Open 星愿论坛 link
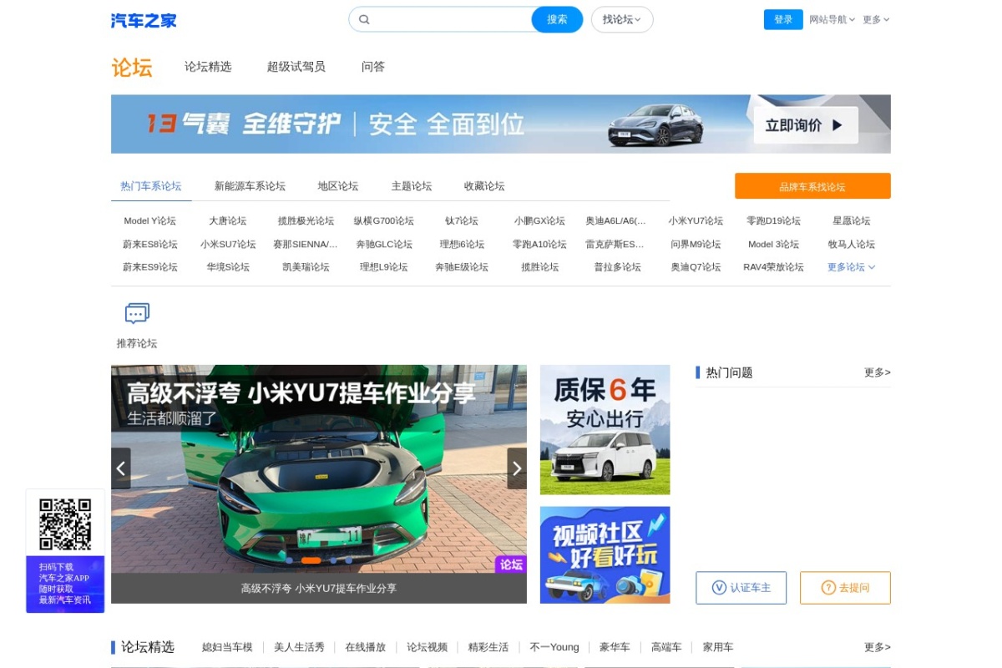1002x668 pixels. coord(852,221)
